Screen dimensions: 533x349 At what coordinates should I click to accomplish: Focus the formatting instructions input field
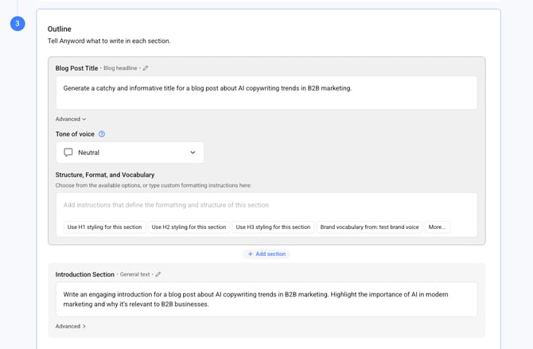pyautogui.click(x=266, y=205)
